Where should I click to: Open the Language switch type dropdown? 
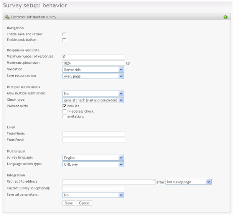tap(93, 164)
